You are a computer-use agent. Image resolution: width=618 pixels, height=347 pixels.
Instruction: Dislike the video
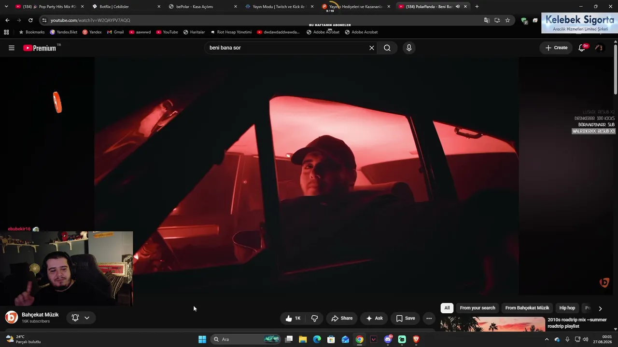315,318
